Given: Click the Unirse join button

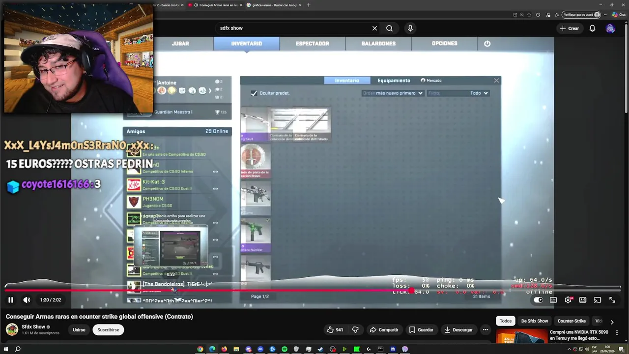Looking at the screenshot, I should [79, 330].
